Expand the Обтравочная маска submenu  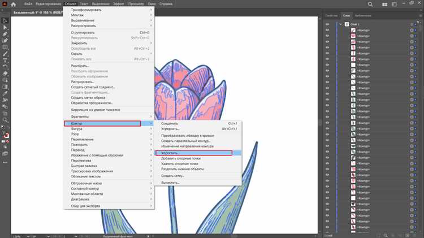pyautogui.click(x=109, y=183)
